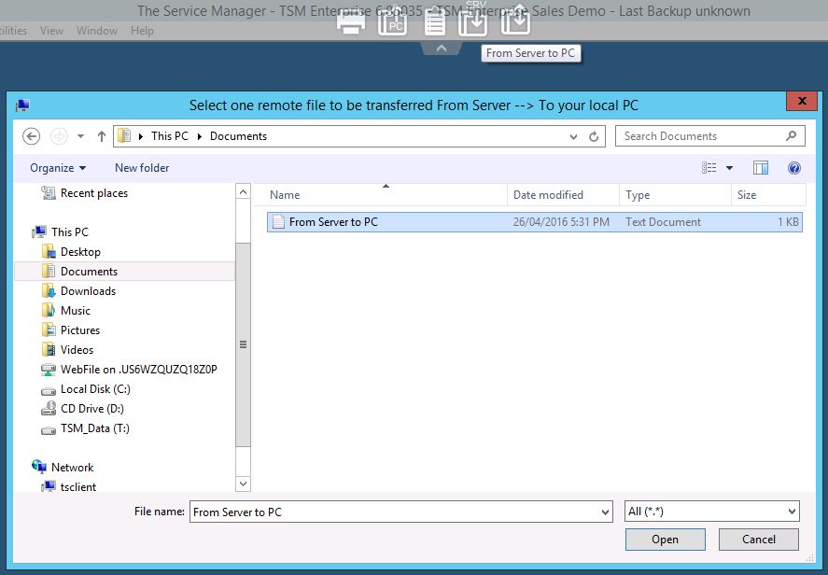Click the upload to server icon
The height and width of the screenshot is (575, 828).
515,21
